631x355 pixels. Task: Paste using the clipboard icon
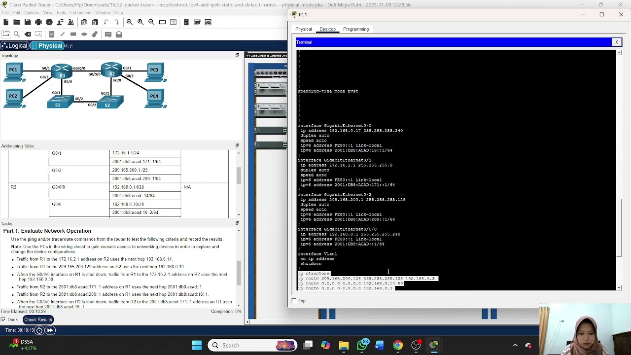[x=95, y=22]
